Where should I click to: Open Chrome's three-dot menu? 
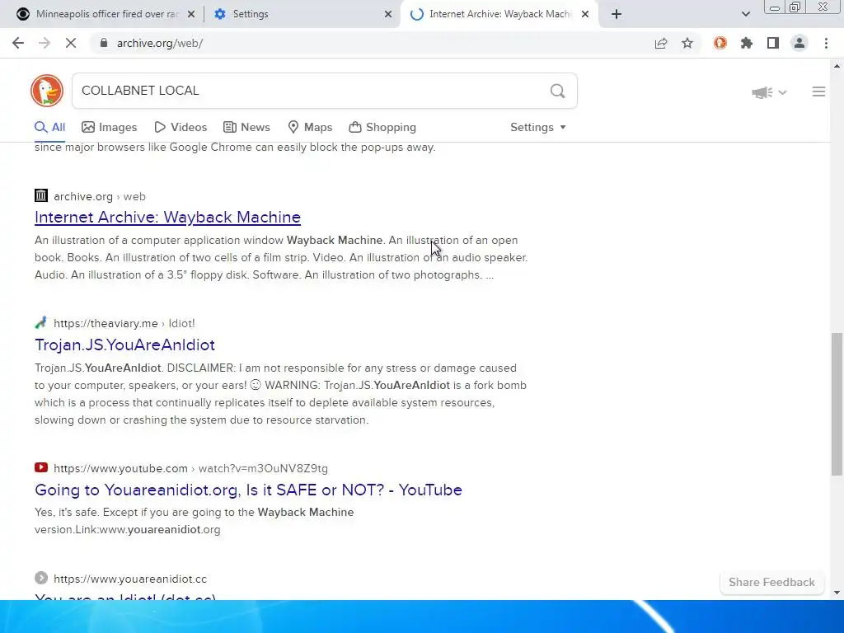[x=826, y=43]
